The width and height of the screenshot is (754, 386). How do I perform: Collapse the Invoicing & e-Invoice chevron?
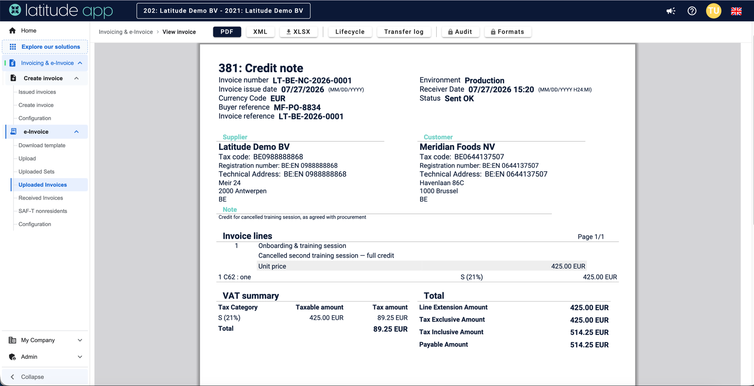click(80, 63)
